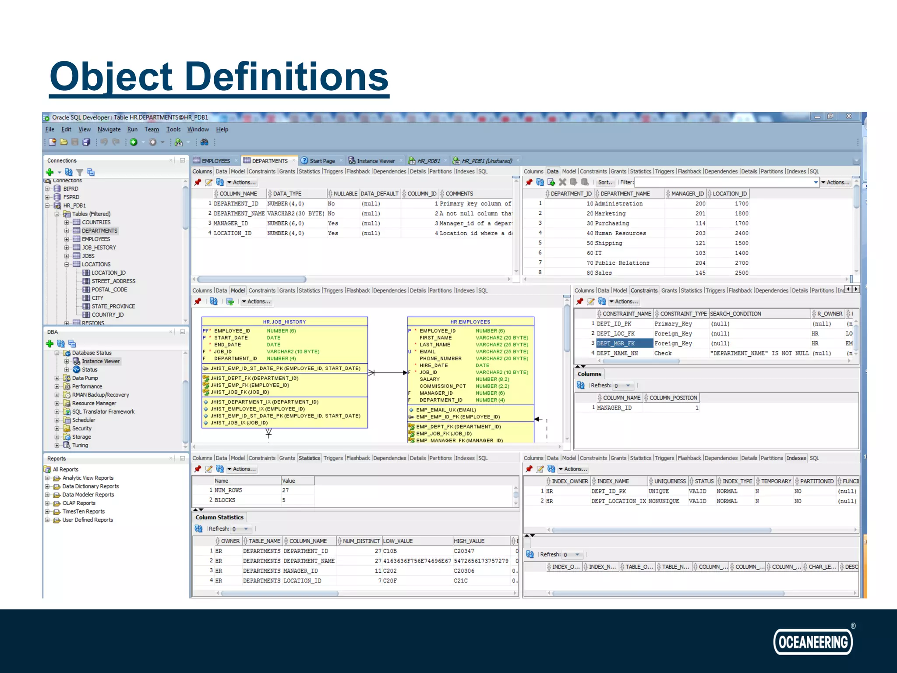Expand Data Dictionary Reports folder
The height and width of the screenshot is (673, 897).
click(47, 486)
